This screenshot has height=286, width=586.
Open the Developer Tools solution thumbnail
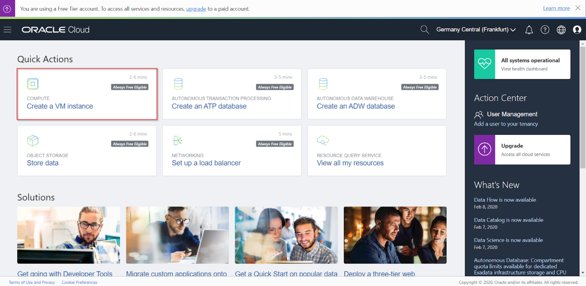68,235
